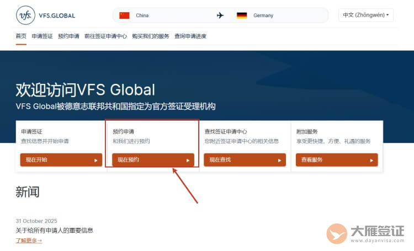This screenshot has height=251, width=414.
Task: Click the 查看服务 button
Action: pyautogui.click(x=337, y=159)
